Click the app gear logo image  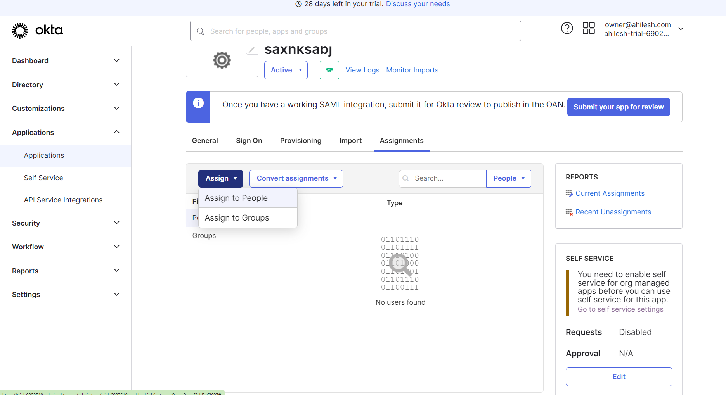222,60
